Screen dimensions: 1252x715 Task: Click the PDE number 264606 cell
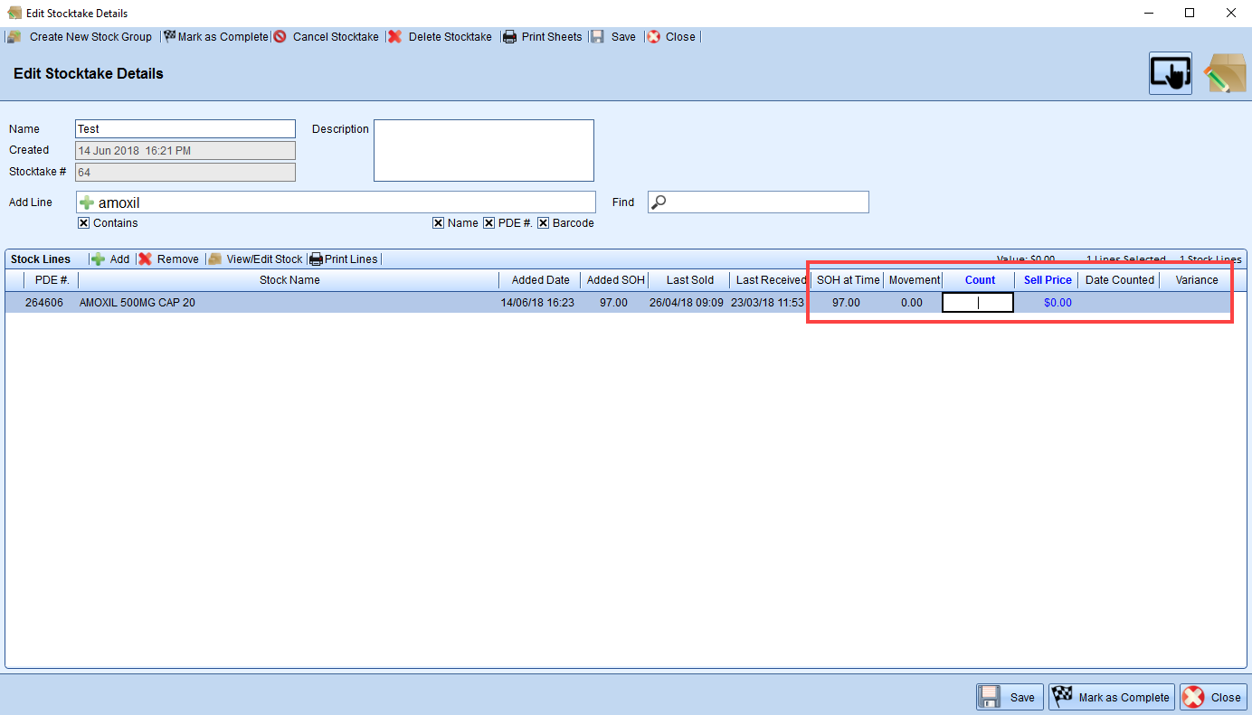pos(44,303)
